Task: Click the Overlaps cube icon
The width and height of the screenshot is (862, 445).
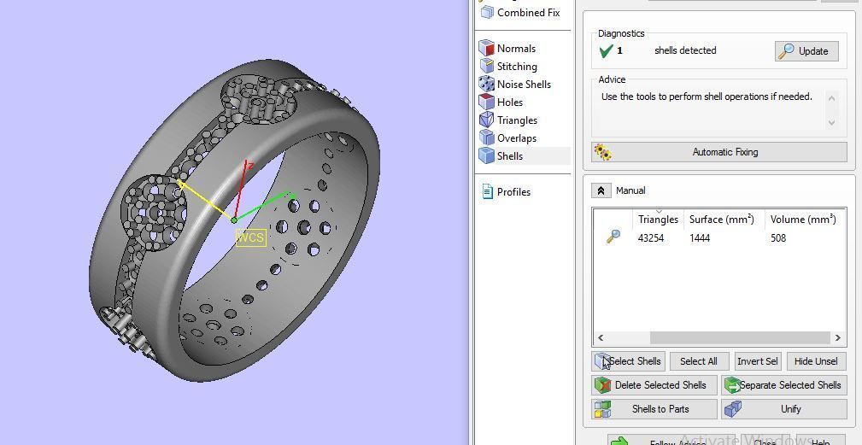Action: (x=486, y=138)
